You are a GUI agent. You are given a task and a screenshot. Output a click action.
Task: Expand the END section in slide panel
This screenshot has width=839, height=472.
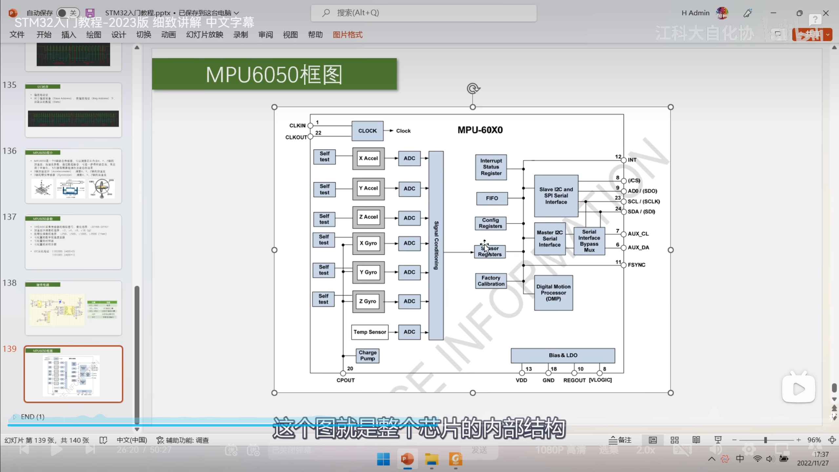click(x=14, y=417)
